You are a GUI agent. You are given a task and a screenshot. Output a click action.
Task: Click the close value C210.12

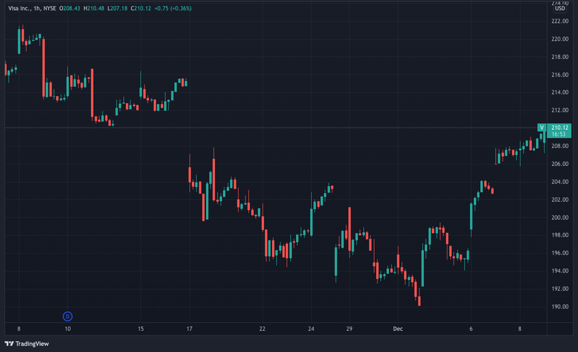(x=141, y=8)
